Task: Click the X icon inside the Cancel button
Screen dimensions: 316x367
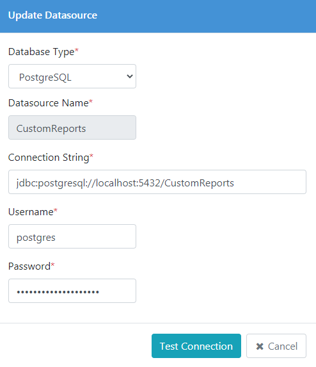Action: (x=260, y=346)
